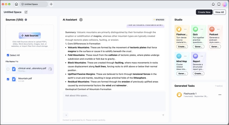Check the clinical-anal...aboratory.pdf checkbox
This screenshot has height=125, width=229.
coord(8,69)
